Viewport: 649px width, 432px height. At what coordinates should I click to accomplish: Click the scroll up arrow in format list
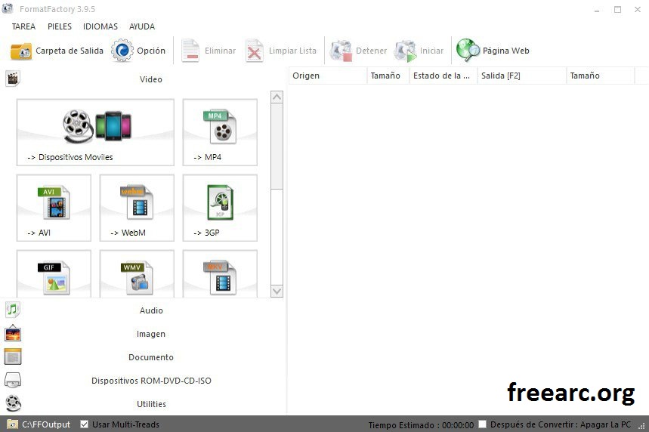[x=277, y=97]
